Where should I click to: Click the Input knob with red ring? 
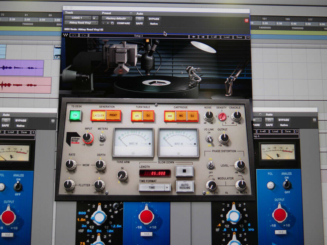(x=88, y=138)
